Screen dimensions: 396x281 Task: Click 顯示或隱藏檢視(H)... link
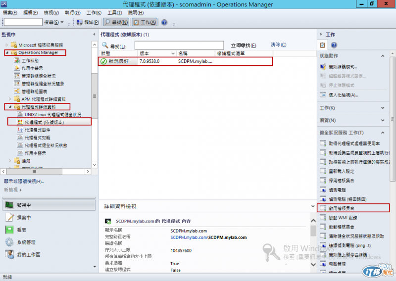pos(24,181)
